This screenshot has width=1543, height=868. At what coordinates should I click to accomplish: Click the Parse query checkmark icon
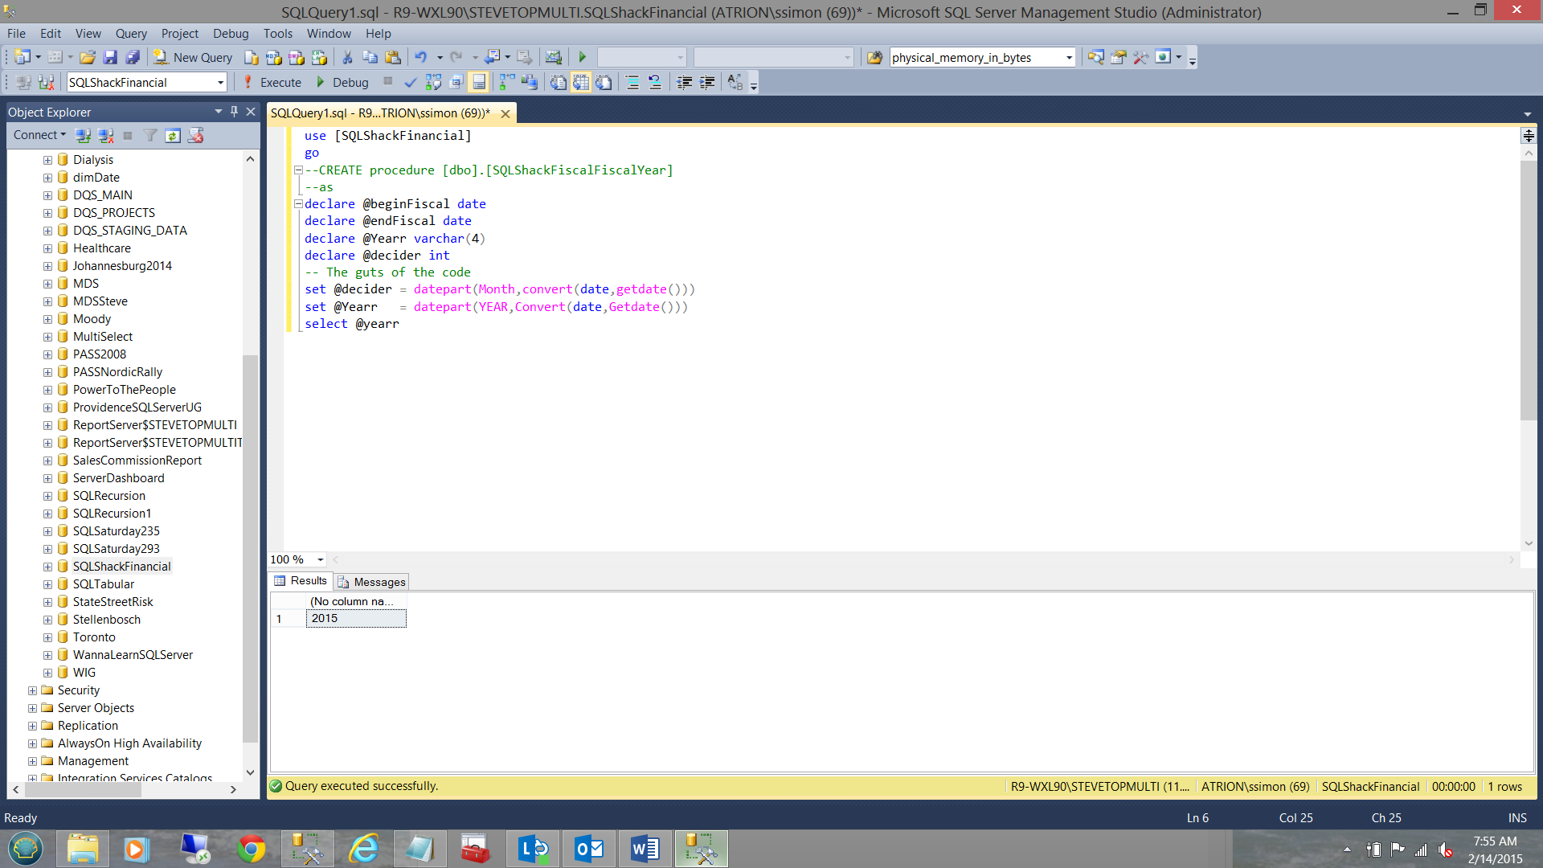[411, 82]
